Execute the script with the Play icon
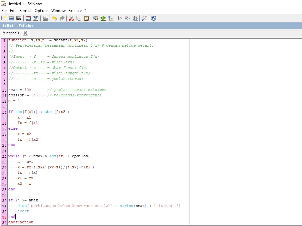Screen dimensions: 302x226 tap(120, 18)
